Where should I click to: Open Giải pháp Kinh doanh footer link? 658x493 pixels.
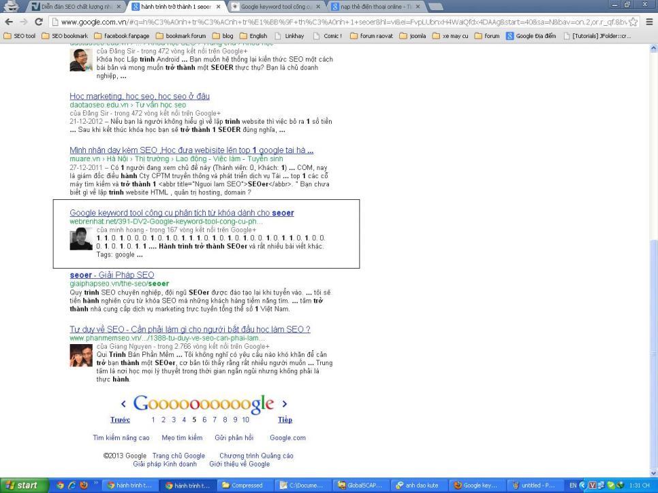point(165,464)
